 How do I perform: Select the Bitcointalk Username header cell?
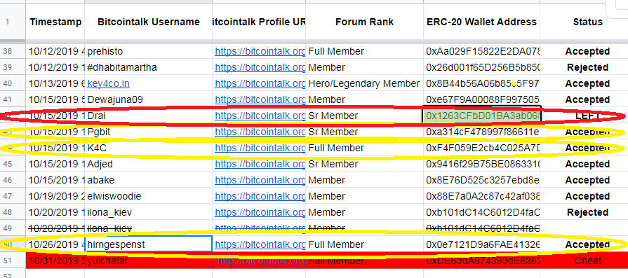(148, 22)
